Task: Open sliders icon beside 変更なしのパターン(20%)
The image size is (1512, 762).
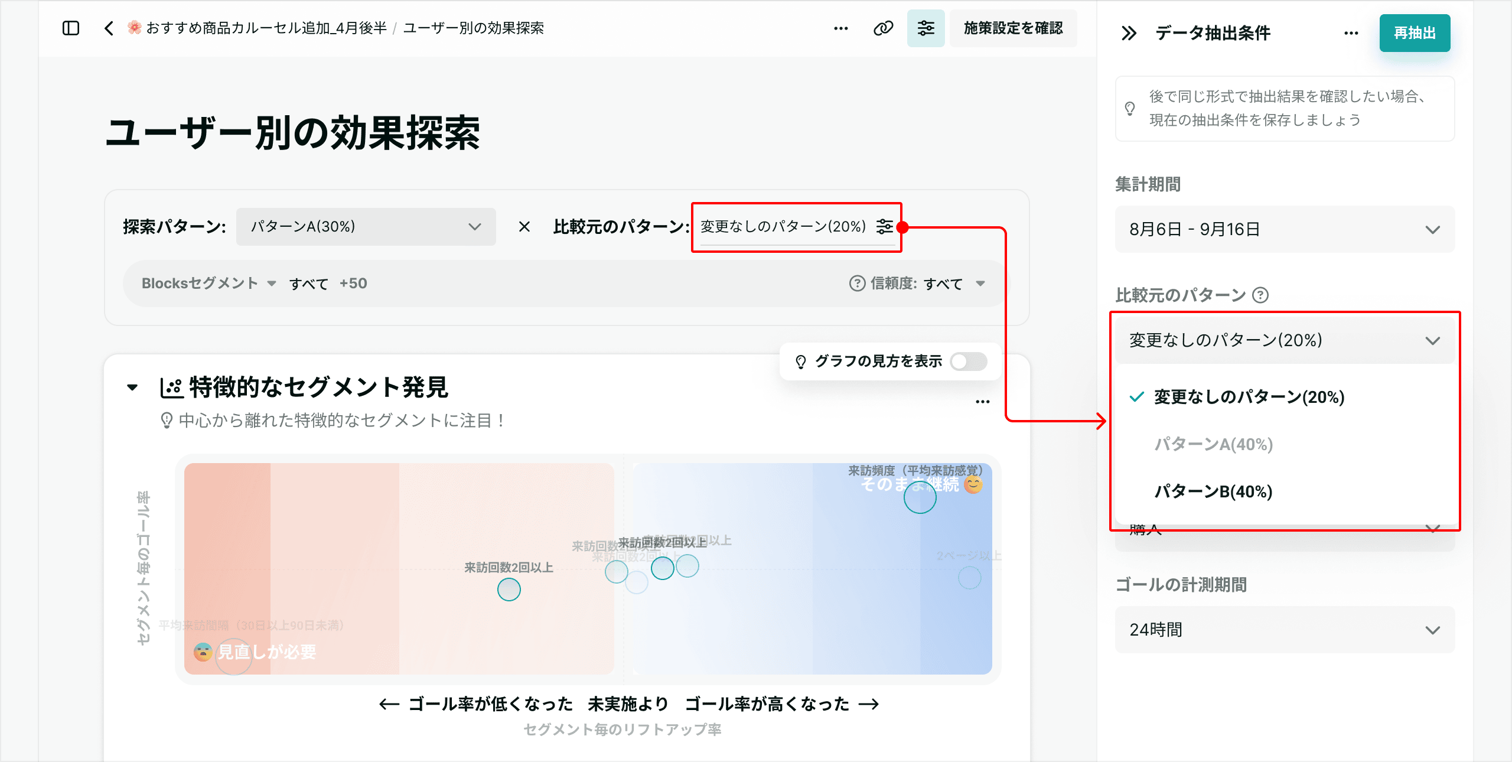Action: coord(885,226)
